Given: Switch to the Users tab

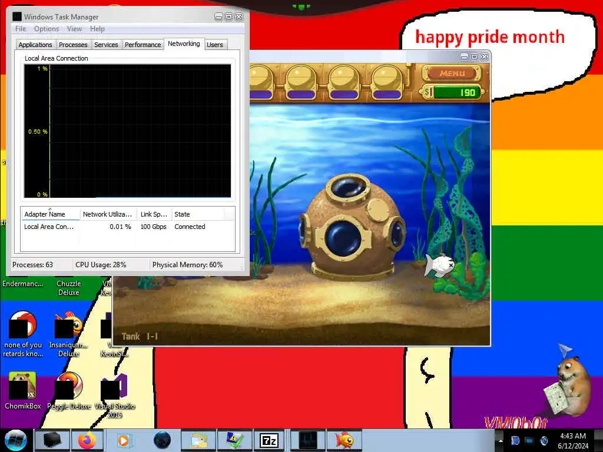Looking at the screenshot, I should click(215, 45).
